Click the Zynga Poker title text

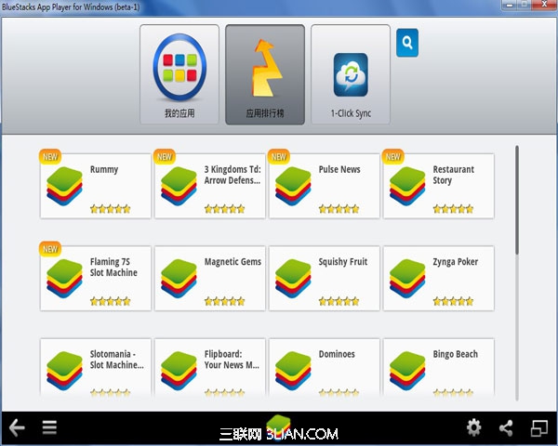tap(455, 262)
